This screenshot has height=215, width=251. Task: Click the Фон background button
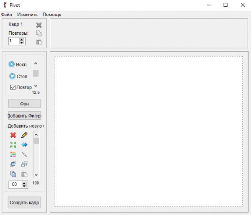click(25, 104)
